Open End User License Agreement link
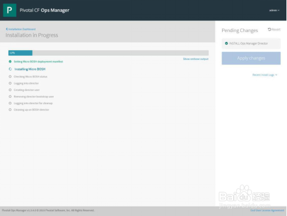Viewport: 287px width, 216px height. [x=267, y=210]
